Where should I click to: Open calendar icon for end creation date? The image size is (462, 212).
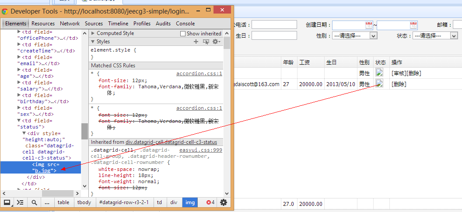click(x=414, y=25)
